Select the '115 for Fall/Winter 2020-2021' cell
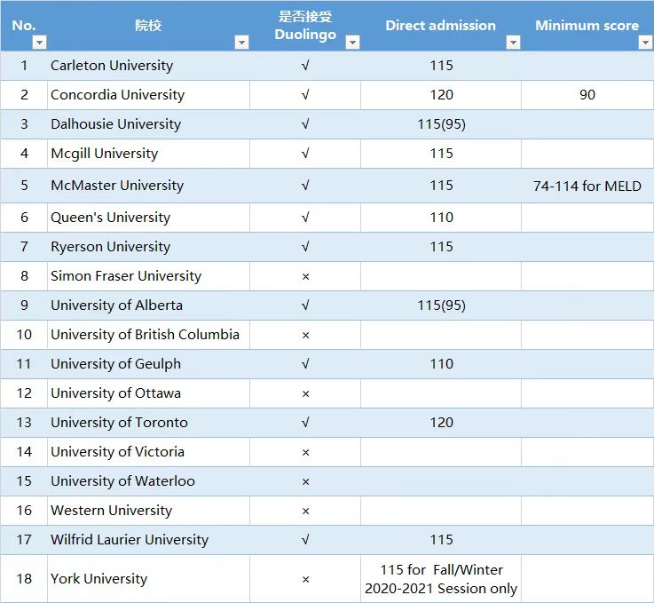The image size is (654, 603). tap(441, 579)
